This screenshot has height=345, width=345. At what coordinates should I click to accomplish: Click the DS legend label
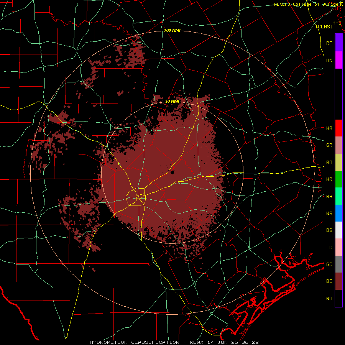(329, 230)
